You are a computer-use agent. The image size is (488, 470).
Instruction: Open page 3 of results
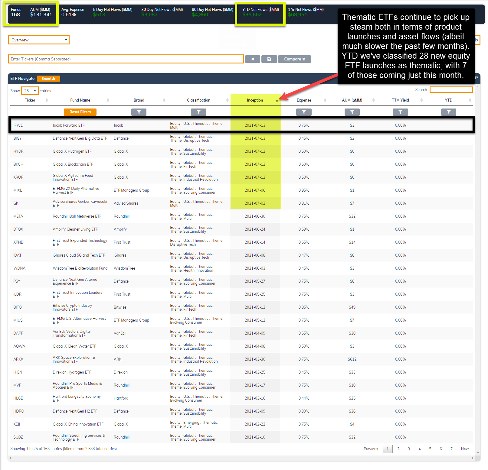coord(409,449)
